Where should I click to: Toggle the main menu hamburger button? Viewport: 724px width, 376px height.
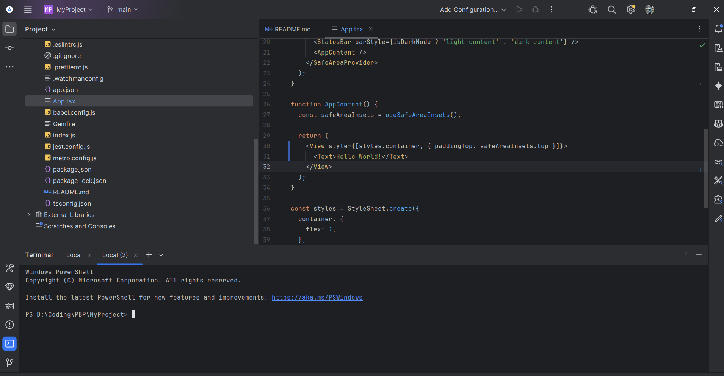coord(28,10)
